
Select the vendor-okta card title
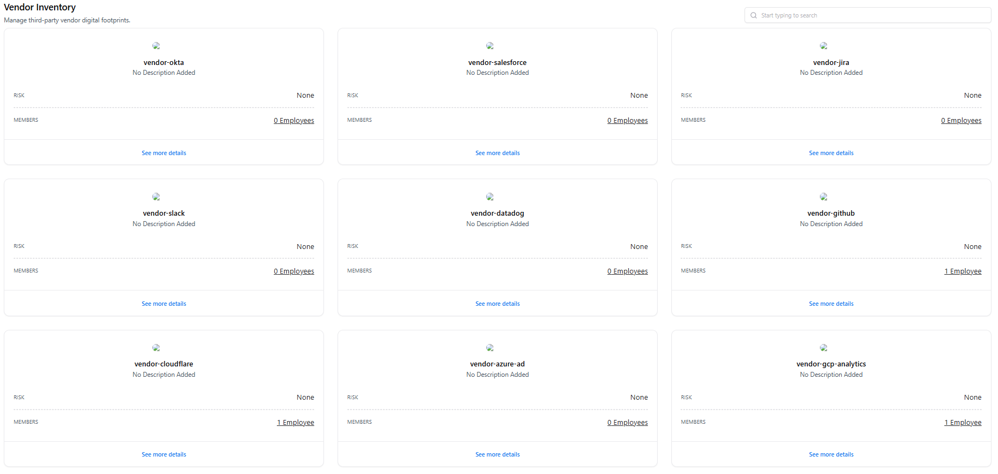[164, 63]
